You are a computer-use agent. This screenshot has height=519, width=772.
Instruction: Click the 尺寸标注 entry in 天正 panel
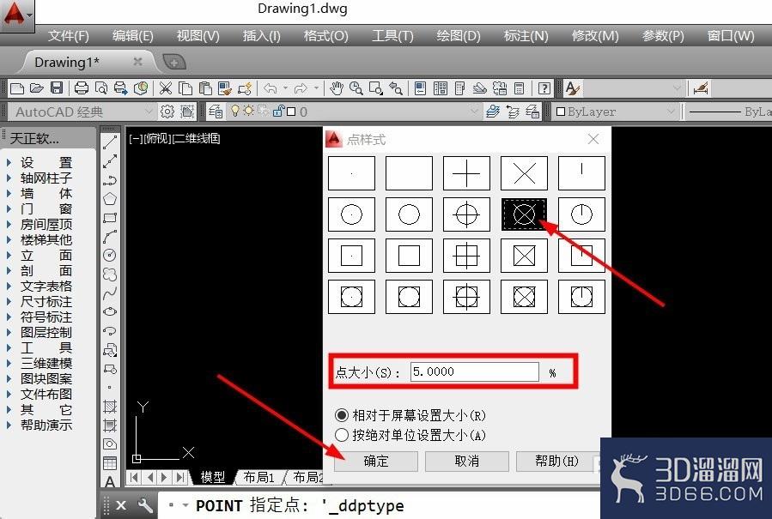point(46,301)
